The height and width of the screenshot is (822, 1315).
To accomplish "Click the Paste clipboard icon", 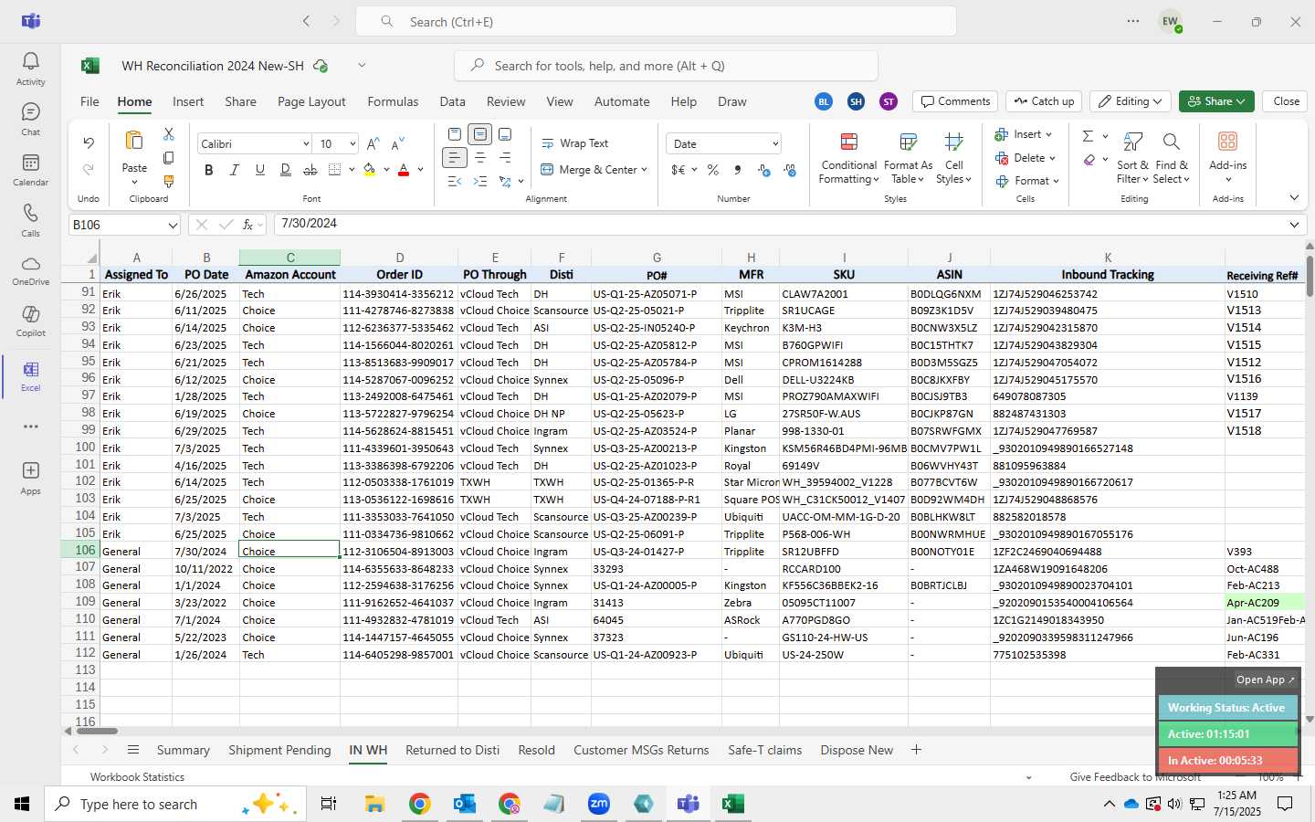I will [x=134, y=141].
